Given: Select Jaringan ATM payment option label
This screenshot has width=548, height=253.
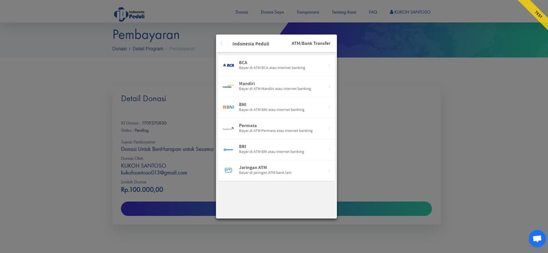Looking at the screenshot, I should click(x=253, y=168).
